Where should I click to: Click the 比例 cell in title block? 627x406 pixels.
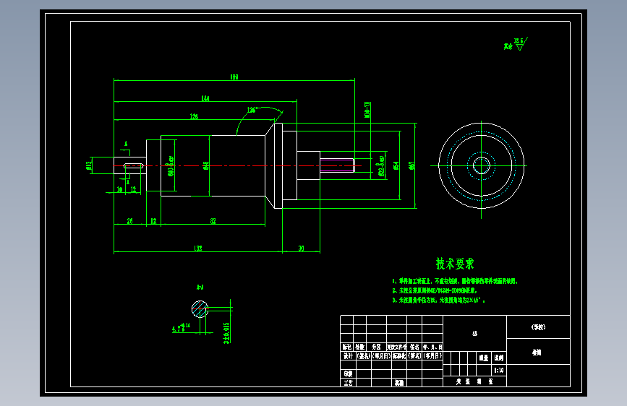pyautogui.click(x=499, y=358)
